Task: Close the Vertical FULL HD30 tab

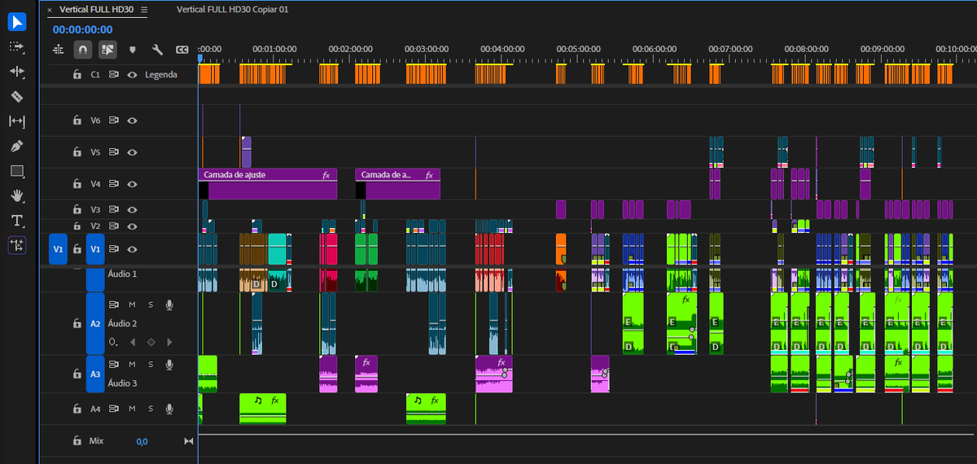Action: tap(50, 10)
